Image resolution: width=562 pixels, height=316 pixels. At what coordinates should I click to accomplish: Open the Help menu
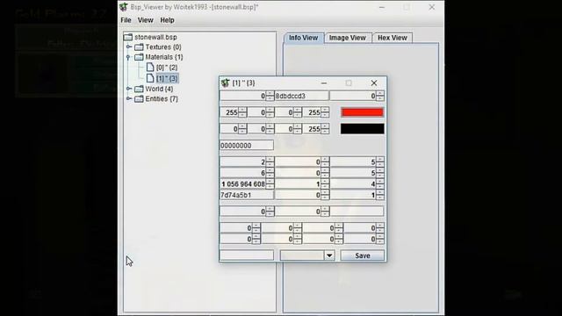point(167,20)
